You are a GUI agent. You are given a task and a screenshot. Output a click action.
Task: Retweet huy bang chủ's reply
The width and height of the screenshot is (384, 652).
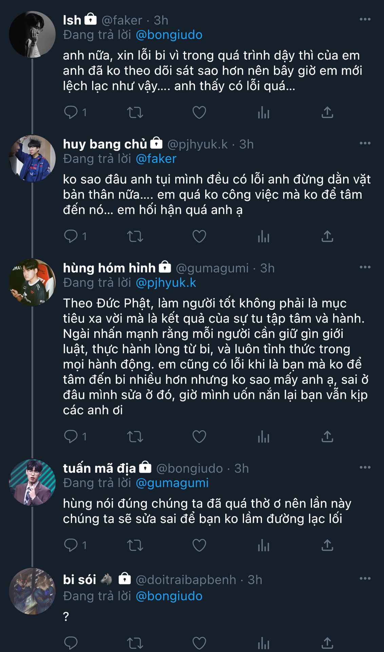135,236
